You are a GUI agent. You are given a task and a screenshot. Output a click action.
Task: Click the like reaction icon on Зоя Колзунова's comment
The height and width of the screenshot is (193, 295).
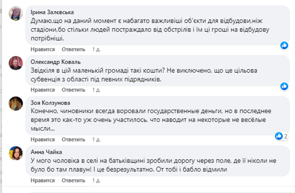coord(279,136)
